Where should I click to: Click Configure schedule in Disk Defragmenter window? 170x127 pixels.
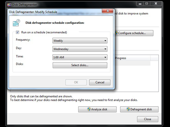(134, 33)
